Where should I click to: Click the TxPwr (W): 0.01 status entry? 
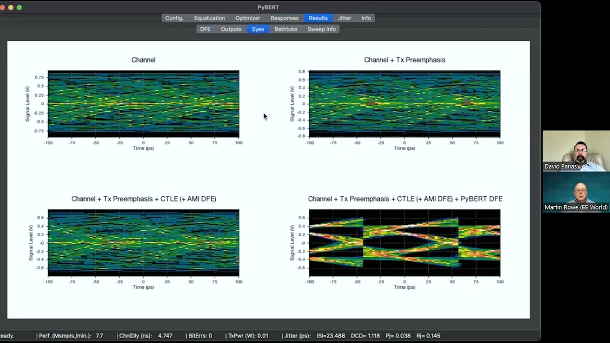(x=248, y=336)
